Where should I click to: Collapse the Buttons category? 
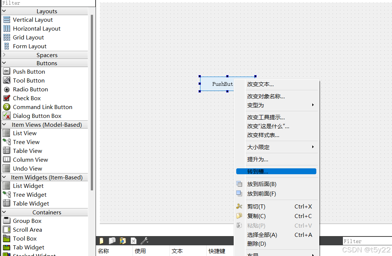click(4, 63)
